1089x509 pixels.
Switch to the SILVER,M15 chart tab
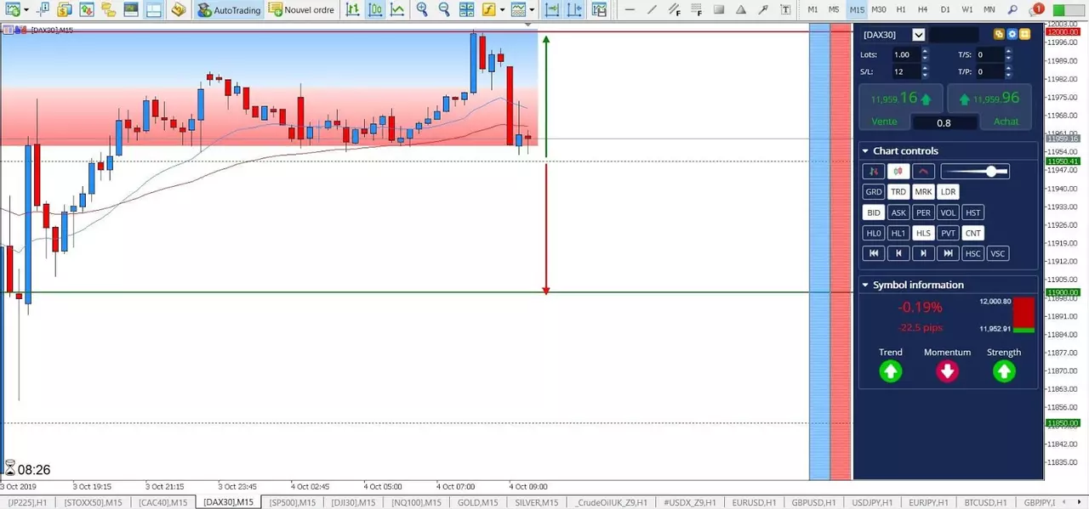(x=537, y=502)
